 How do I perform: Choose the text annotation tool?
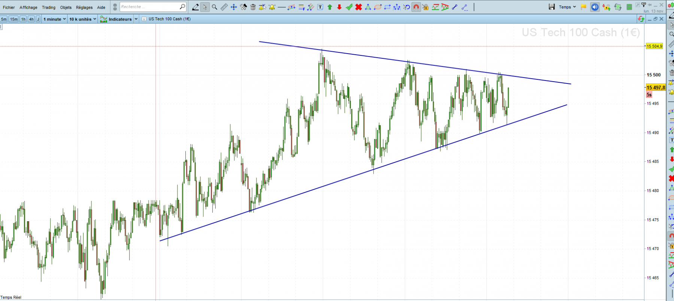(320, 7)
